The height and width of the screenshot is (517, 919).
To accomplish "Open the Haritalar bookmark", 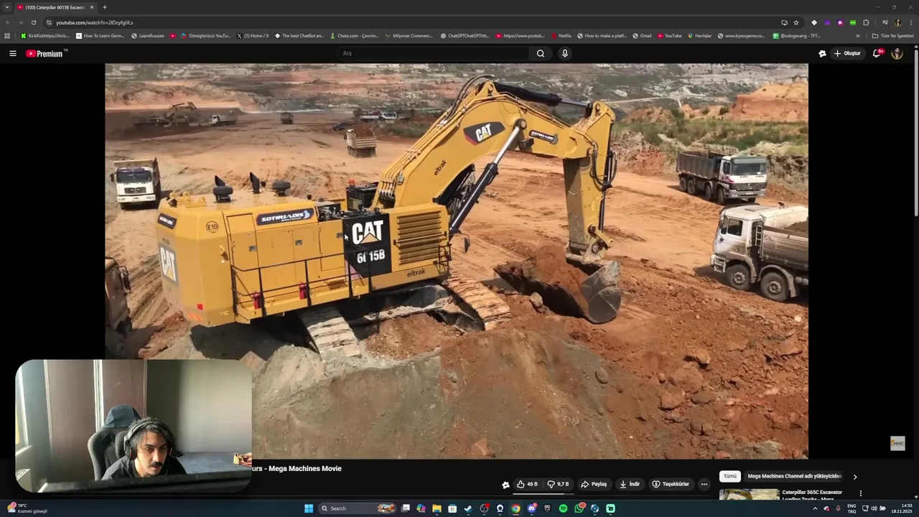I will (x=699, y=36).
